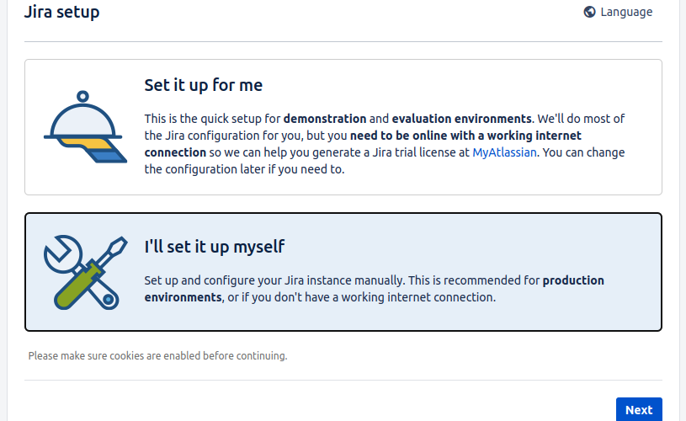Screen dimensions: 686x421
Task: Select the "Set it up for me" heading
Action: coord(204,85)
